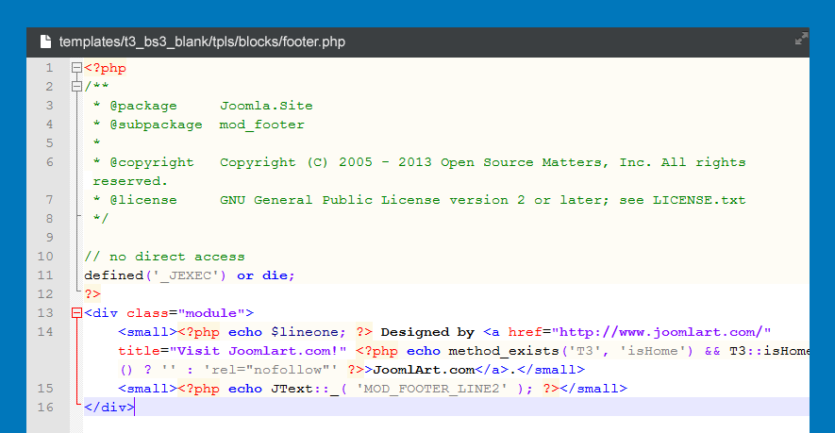Fold the doc comment starting on line 2
835x433 pixels.
[x=76, y=87]
